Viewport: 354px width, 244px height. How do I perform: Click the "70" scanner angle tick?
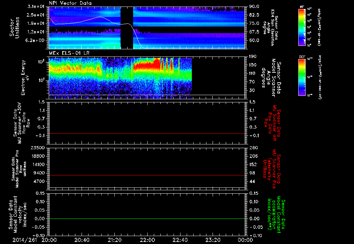pos(252,82)
